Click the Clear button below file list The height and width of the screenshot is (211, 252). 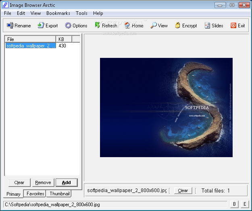(x=19, y=182)
